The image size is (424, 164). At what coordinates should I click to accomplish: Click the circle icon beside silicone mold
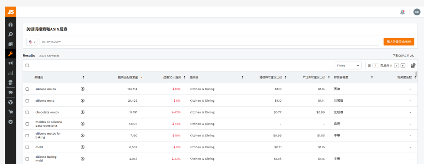coord(83,100)
